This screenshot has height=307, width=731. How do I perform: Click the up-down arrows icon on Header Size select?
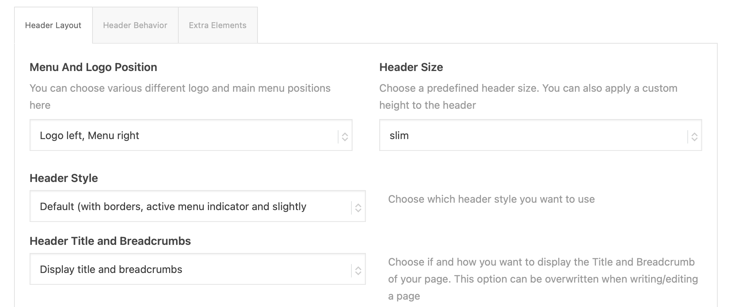[694, 136]
